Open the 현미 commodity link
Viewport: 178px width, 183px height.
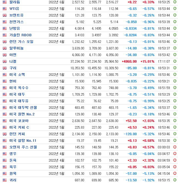[x=13, y=81]
